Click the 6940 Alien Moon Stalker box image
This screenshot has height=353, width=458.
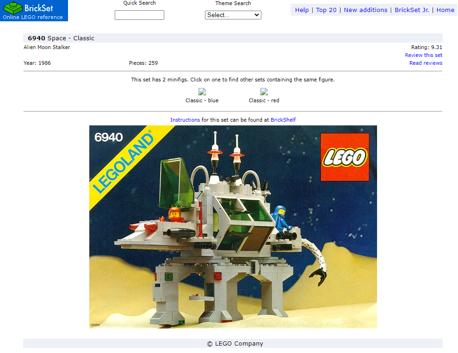tap(233, 227)
